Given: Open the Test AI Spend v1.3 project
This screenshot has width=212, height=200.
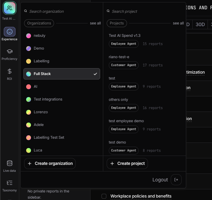Looking at the screenshot, I should point(125,35).
